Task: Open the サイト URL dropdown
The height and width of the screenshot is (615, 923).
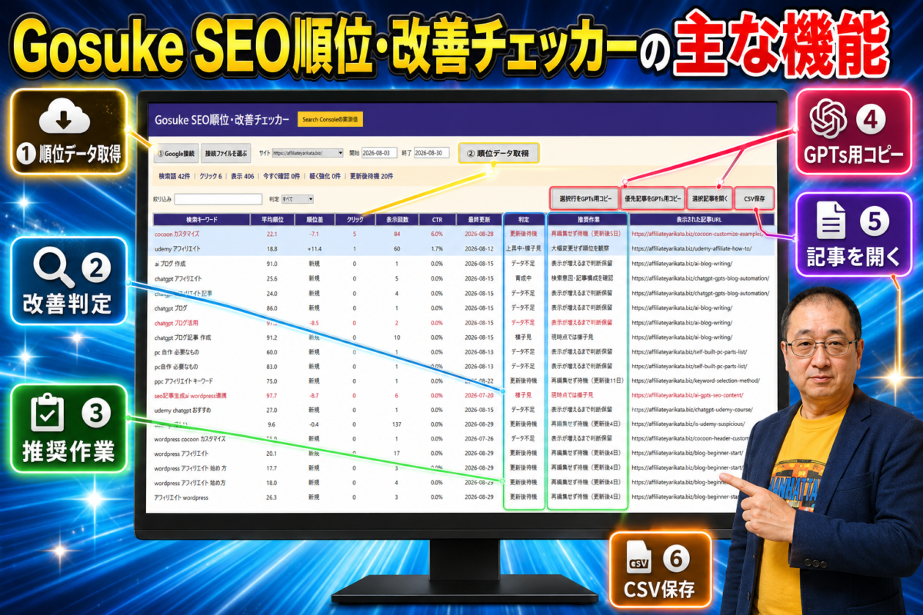Action: coord(308,153)
